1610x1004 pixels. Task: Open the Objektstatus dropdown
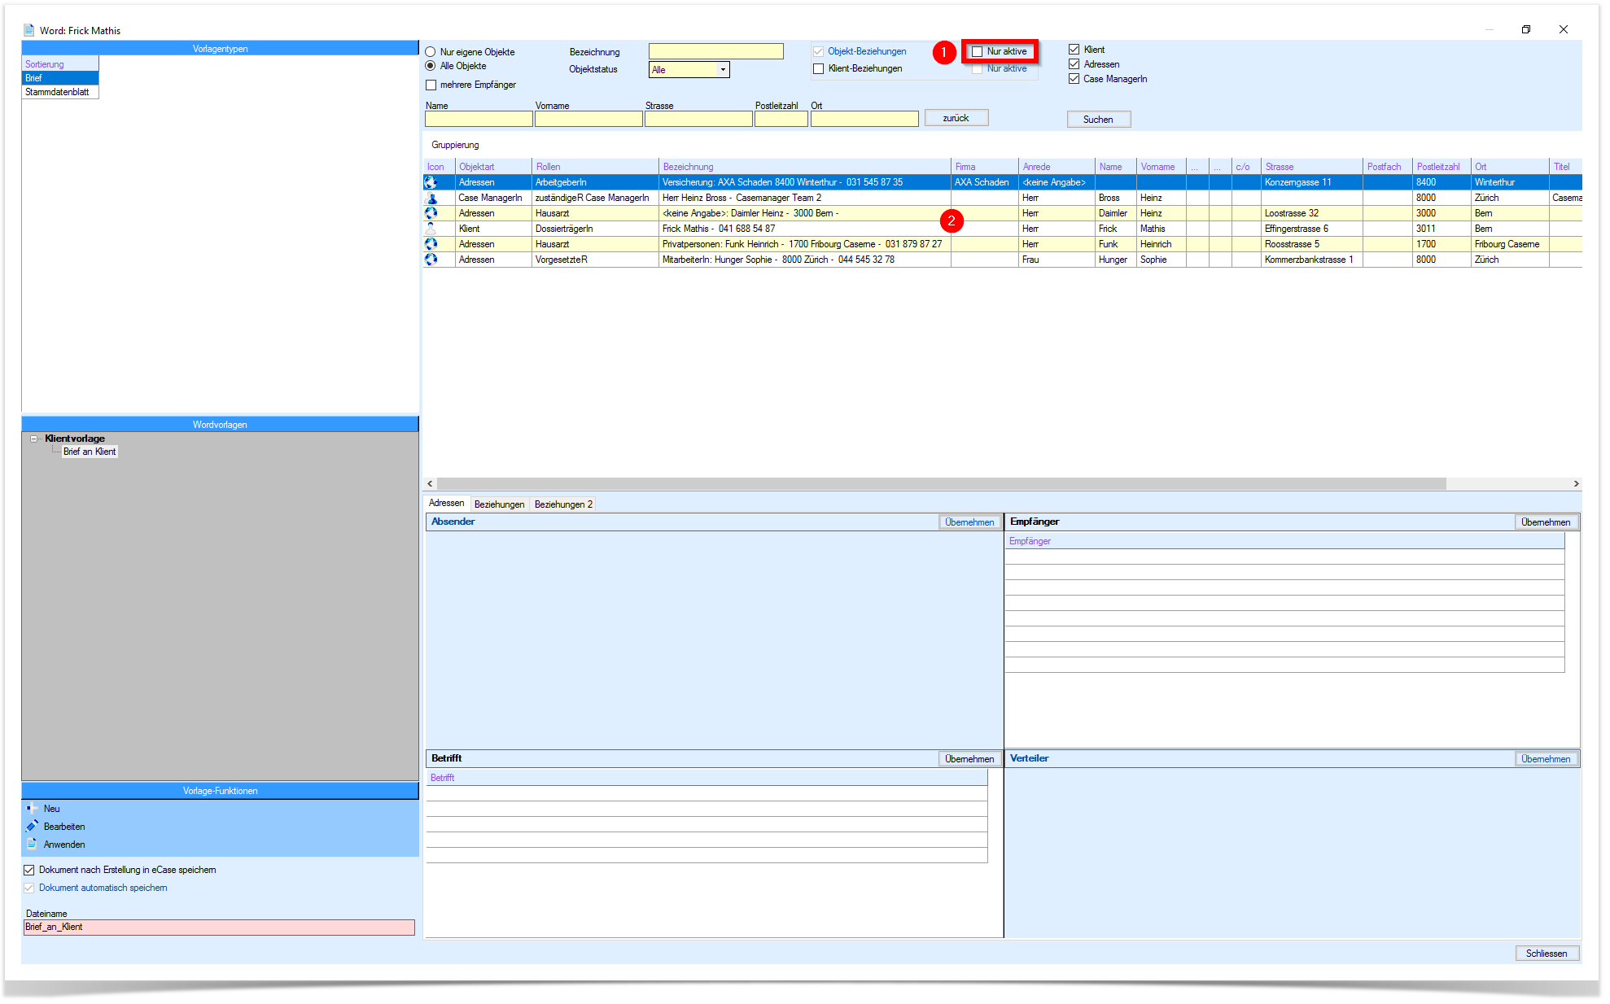click(x=722, y=70)
